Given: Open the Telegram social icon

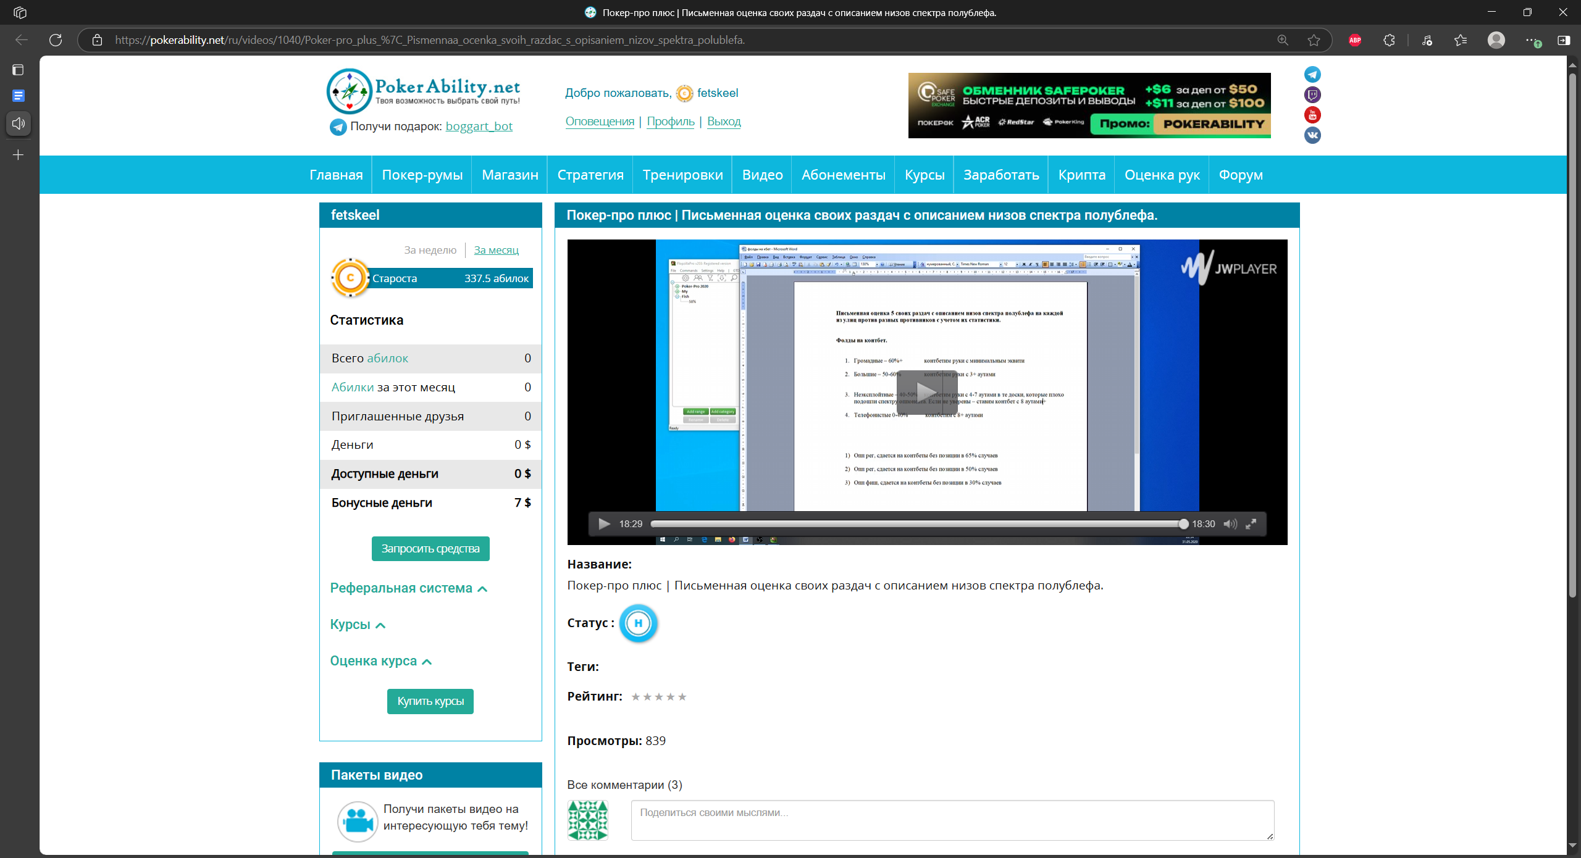Looking at the screenshot, I should 1312,75.
